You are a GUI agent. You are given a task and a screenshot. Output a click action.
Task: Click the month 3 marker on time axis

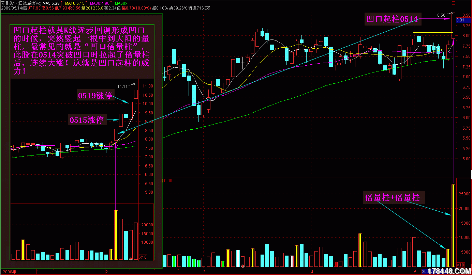(x=204, y=272)
